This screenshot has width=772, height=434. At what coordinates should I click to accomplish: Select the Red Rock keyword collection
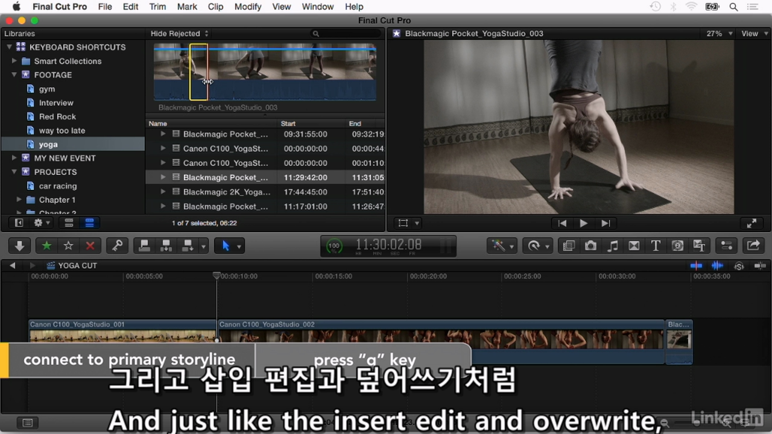pyautogui.click(x=57, y=116)
